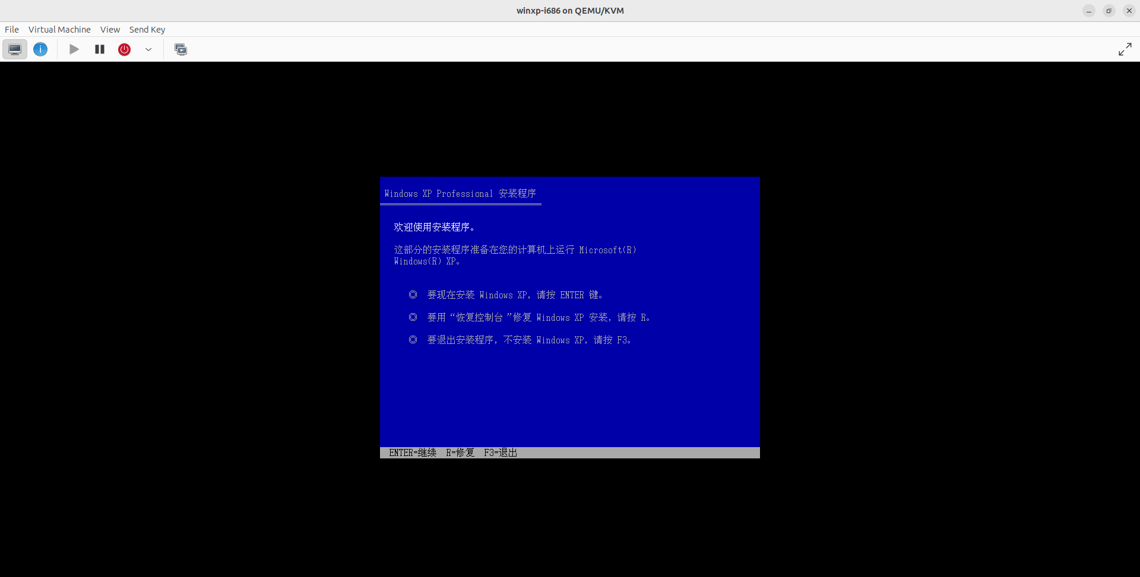
Task: Click the bullet beside the repair R option
Action: [x=413, y=317]
